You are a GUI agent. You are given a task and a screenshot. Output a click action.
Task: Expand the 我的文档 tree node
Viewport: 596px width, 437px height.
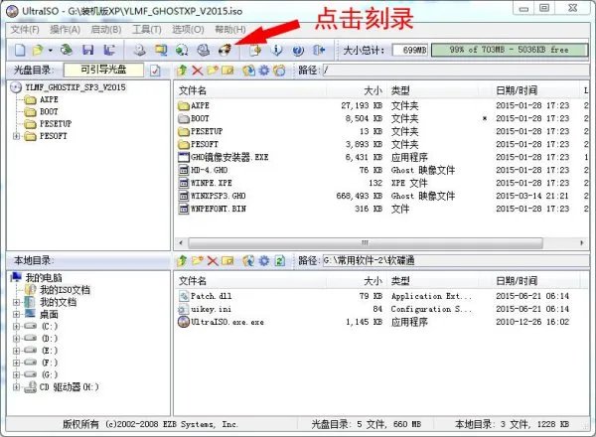tap(16, 302)
